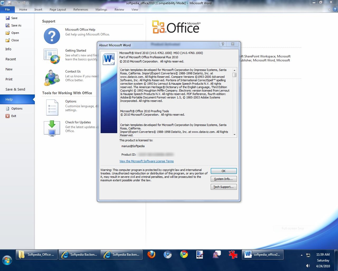Launch Firefox from the taskbar
Image resolution: width=338 pixels, height=271 pixels.
tap(151, 255)
